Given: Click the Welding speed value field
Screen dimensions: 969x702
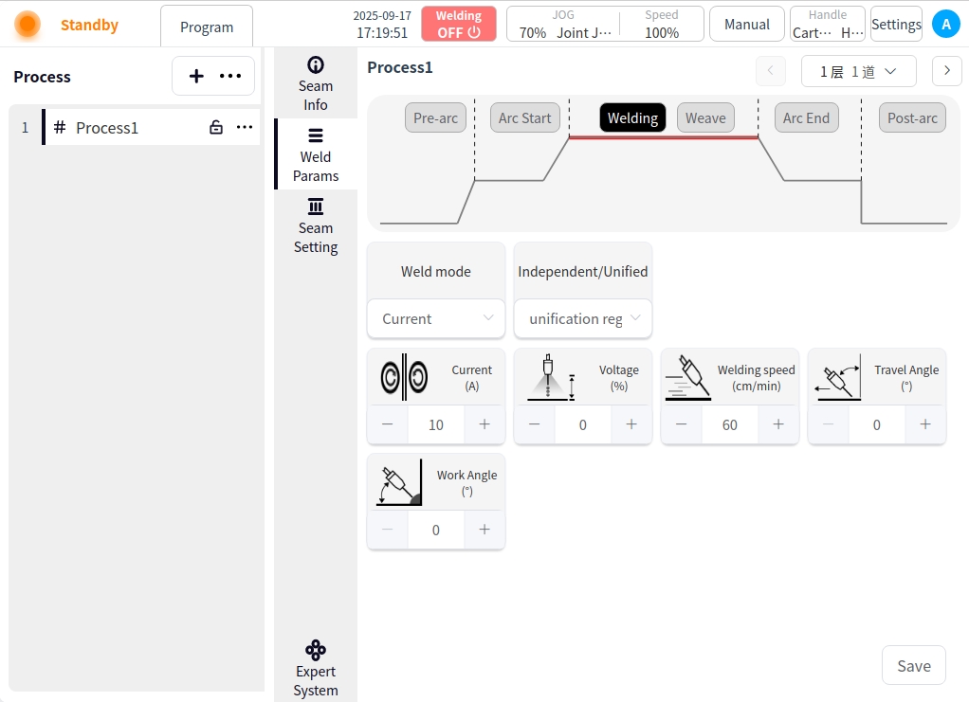Looking at the screenshot, I should coord(729,424).
